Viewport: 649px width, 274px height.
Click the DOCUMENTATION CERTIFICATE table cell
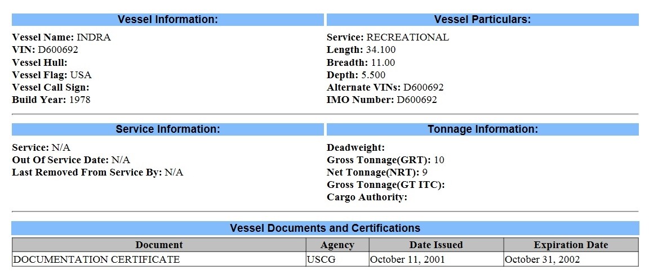tap(96, 259)
